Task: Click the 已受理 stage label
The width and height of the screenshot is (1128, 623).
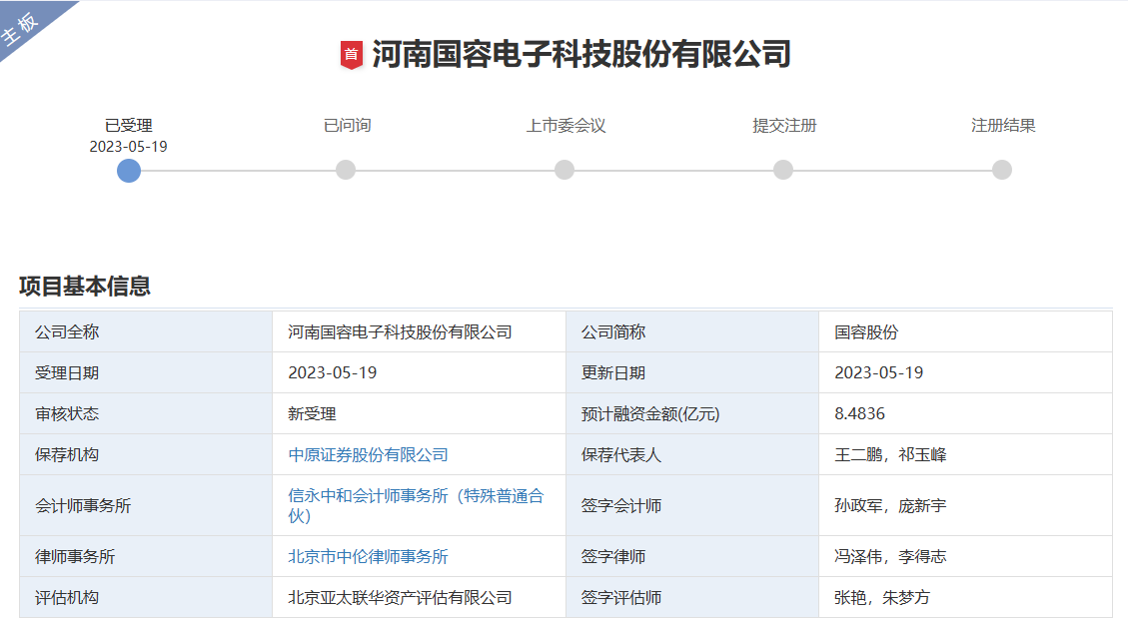Action: (129, 126)
